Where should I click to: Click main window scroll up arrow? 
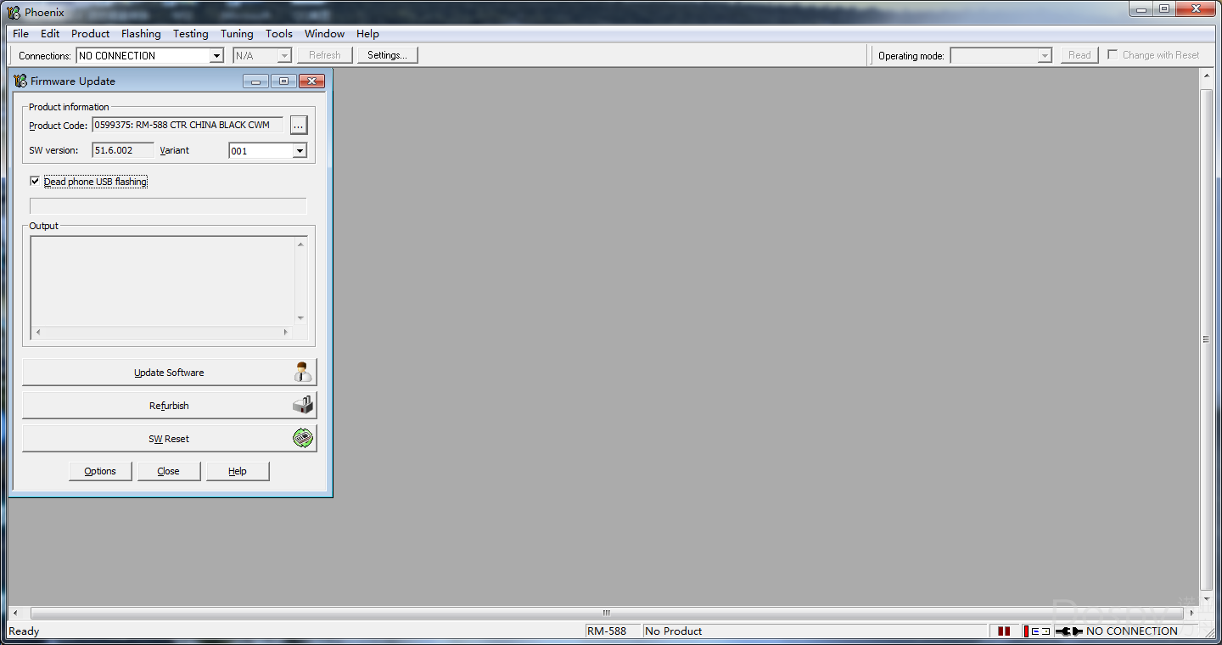(x=1207, y=76)
